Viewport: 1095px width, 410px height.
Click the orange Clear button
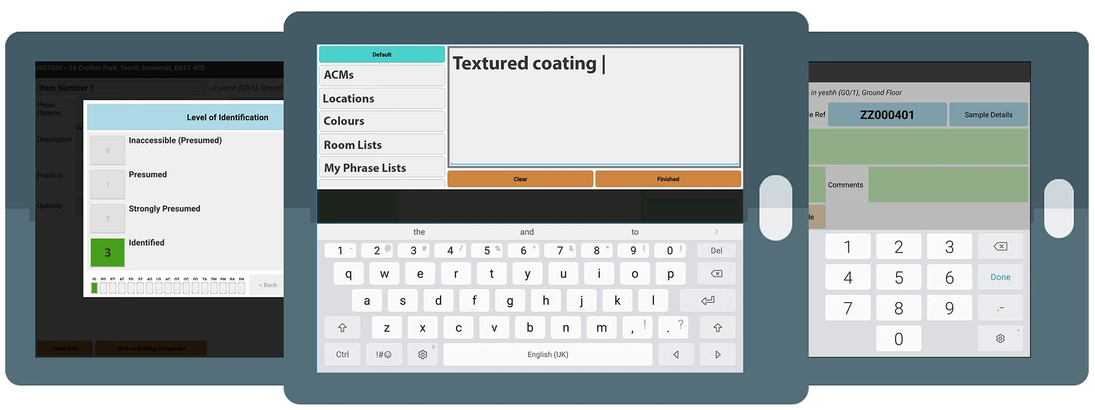point(520,179)
